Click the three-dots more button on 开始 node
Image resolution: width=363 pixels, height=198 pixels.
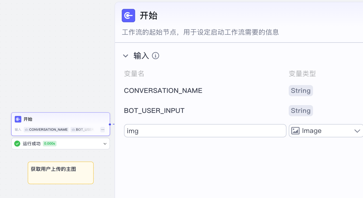102,130
